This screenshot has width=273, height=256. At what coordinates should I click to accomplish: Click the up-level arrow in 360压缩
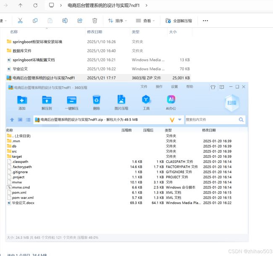12,120
